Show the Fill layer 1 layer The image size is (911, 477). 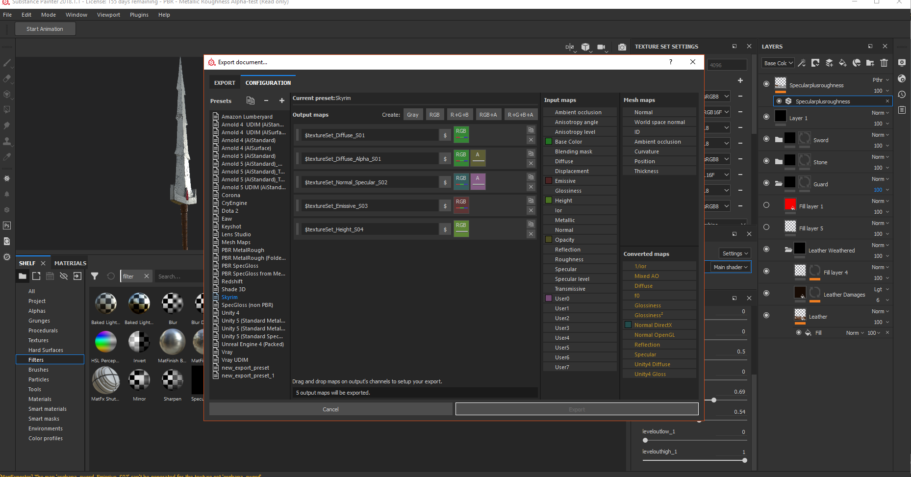[x=766, y=205]
